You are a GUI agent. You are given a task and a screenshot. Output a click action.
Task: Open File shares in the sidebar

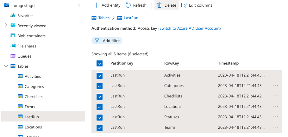[27, 46]
